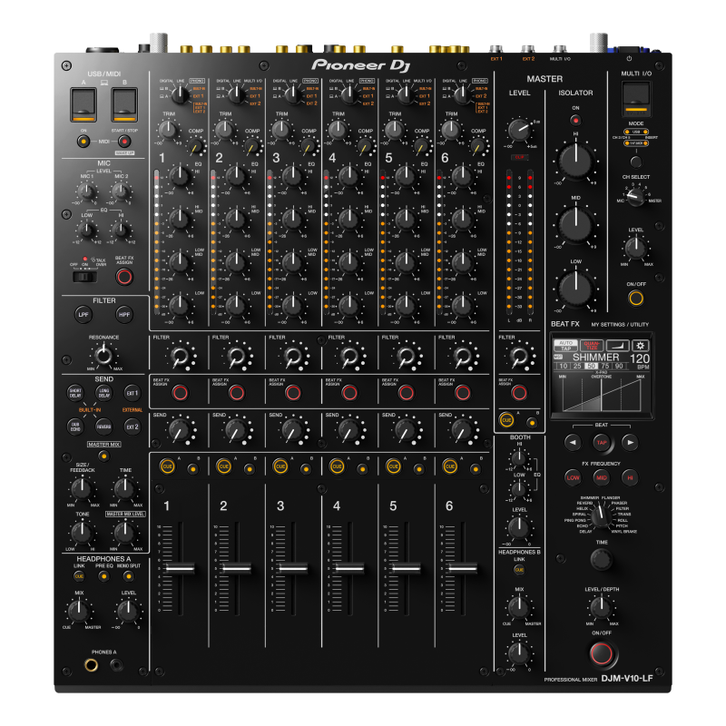Select the DUB ECHO send effect

tap(75, 427)
